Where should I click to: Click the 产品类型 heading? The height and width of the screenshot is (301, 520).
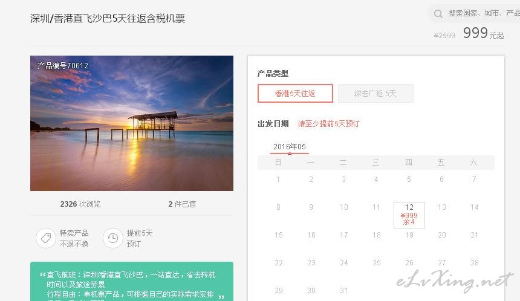(x=273, y=74)
